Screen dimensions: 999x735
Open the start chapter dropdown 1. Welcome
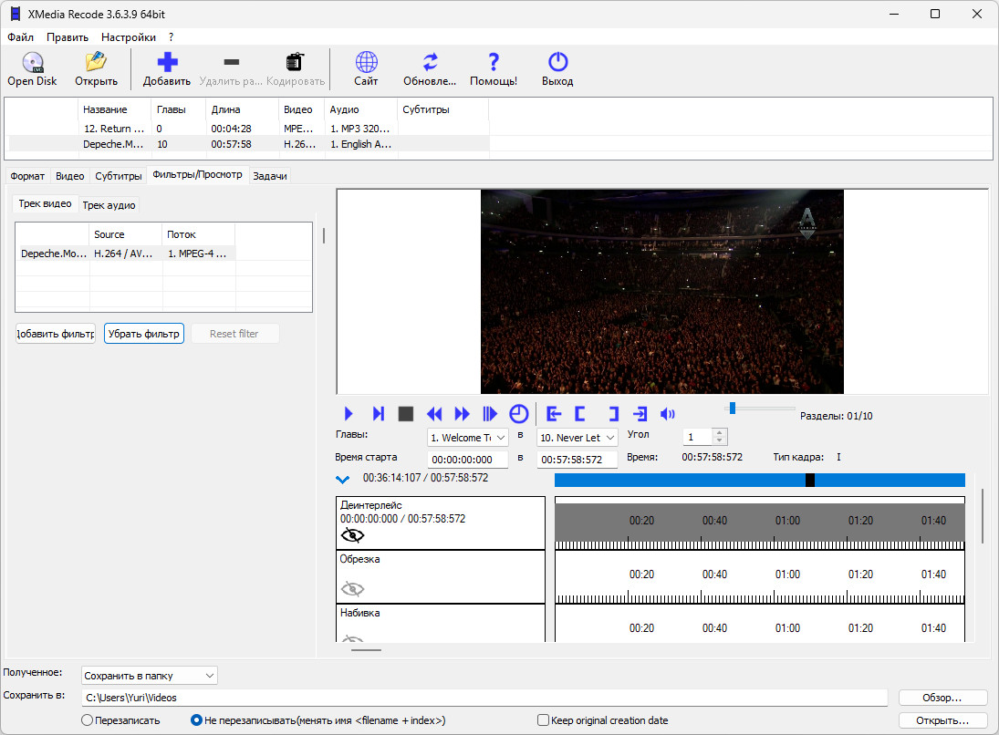coord(468,438)
